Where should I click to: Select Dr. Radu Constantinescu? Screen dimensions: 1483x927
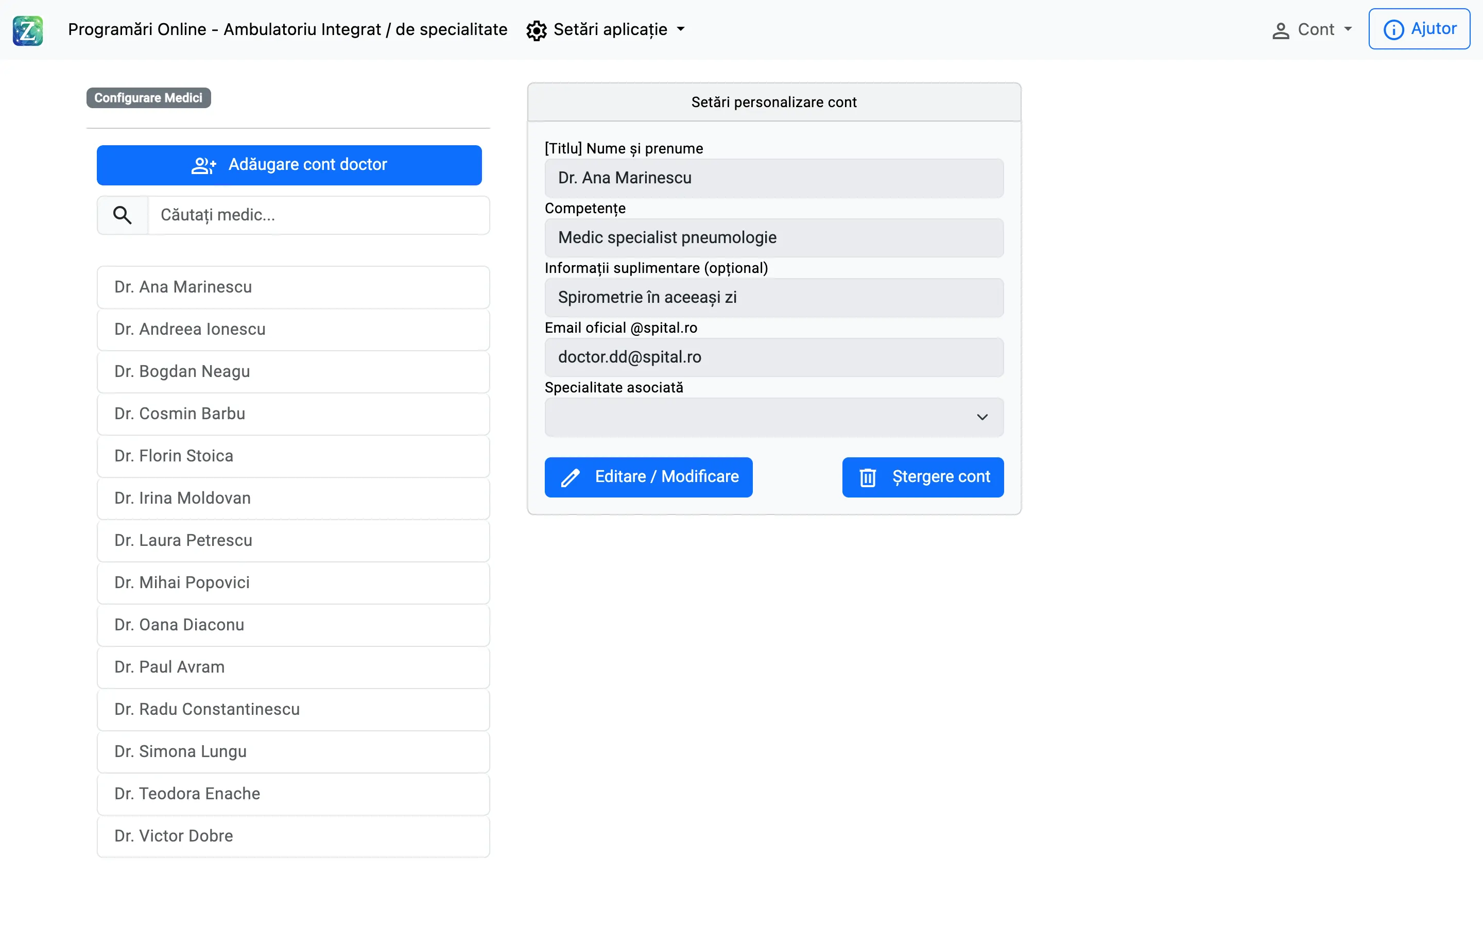(x=294, y=710)
